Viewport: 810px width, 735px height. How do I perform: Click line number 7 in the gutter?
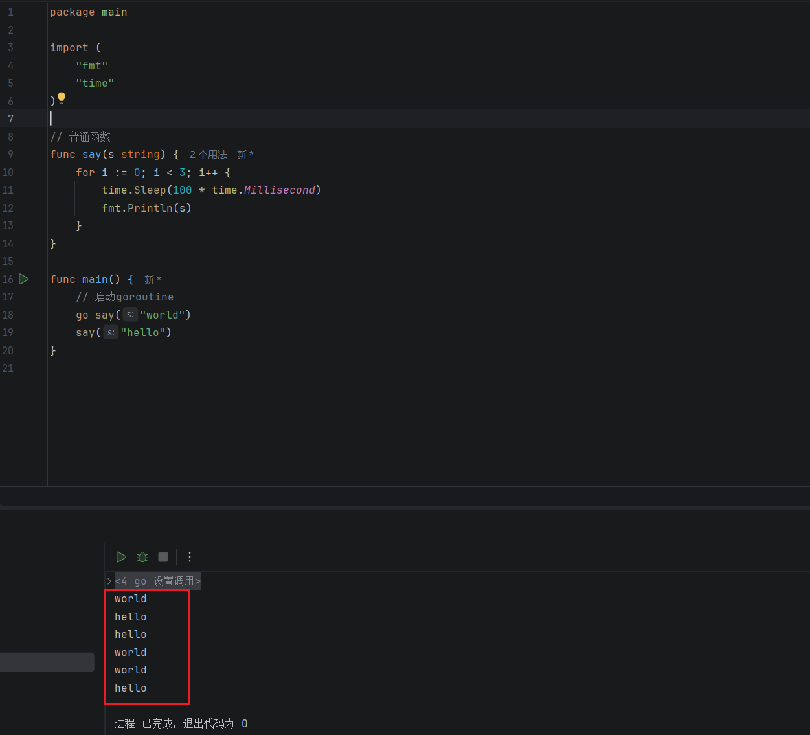click(10, 119)
